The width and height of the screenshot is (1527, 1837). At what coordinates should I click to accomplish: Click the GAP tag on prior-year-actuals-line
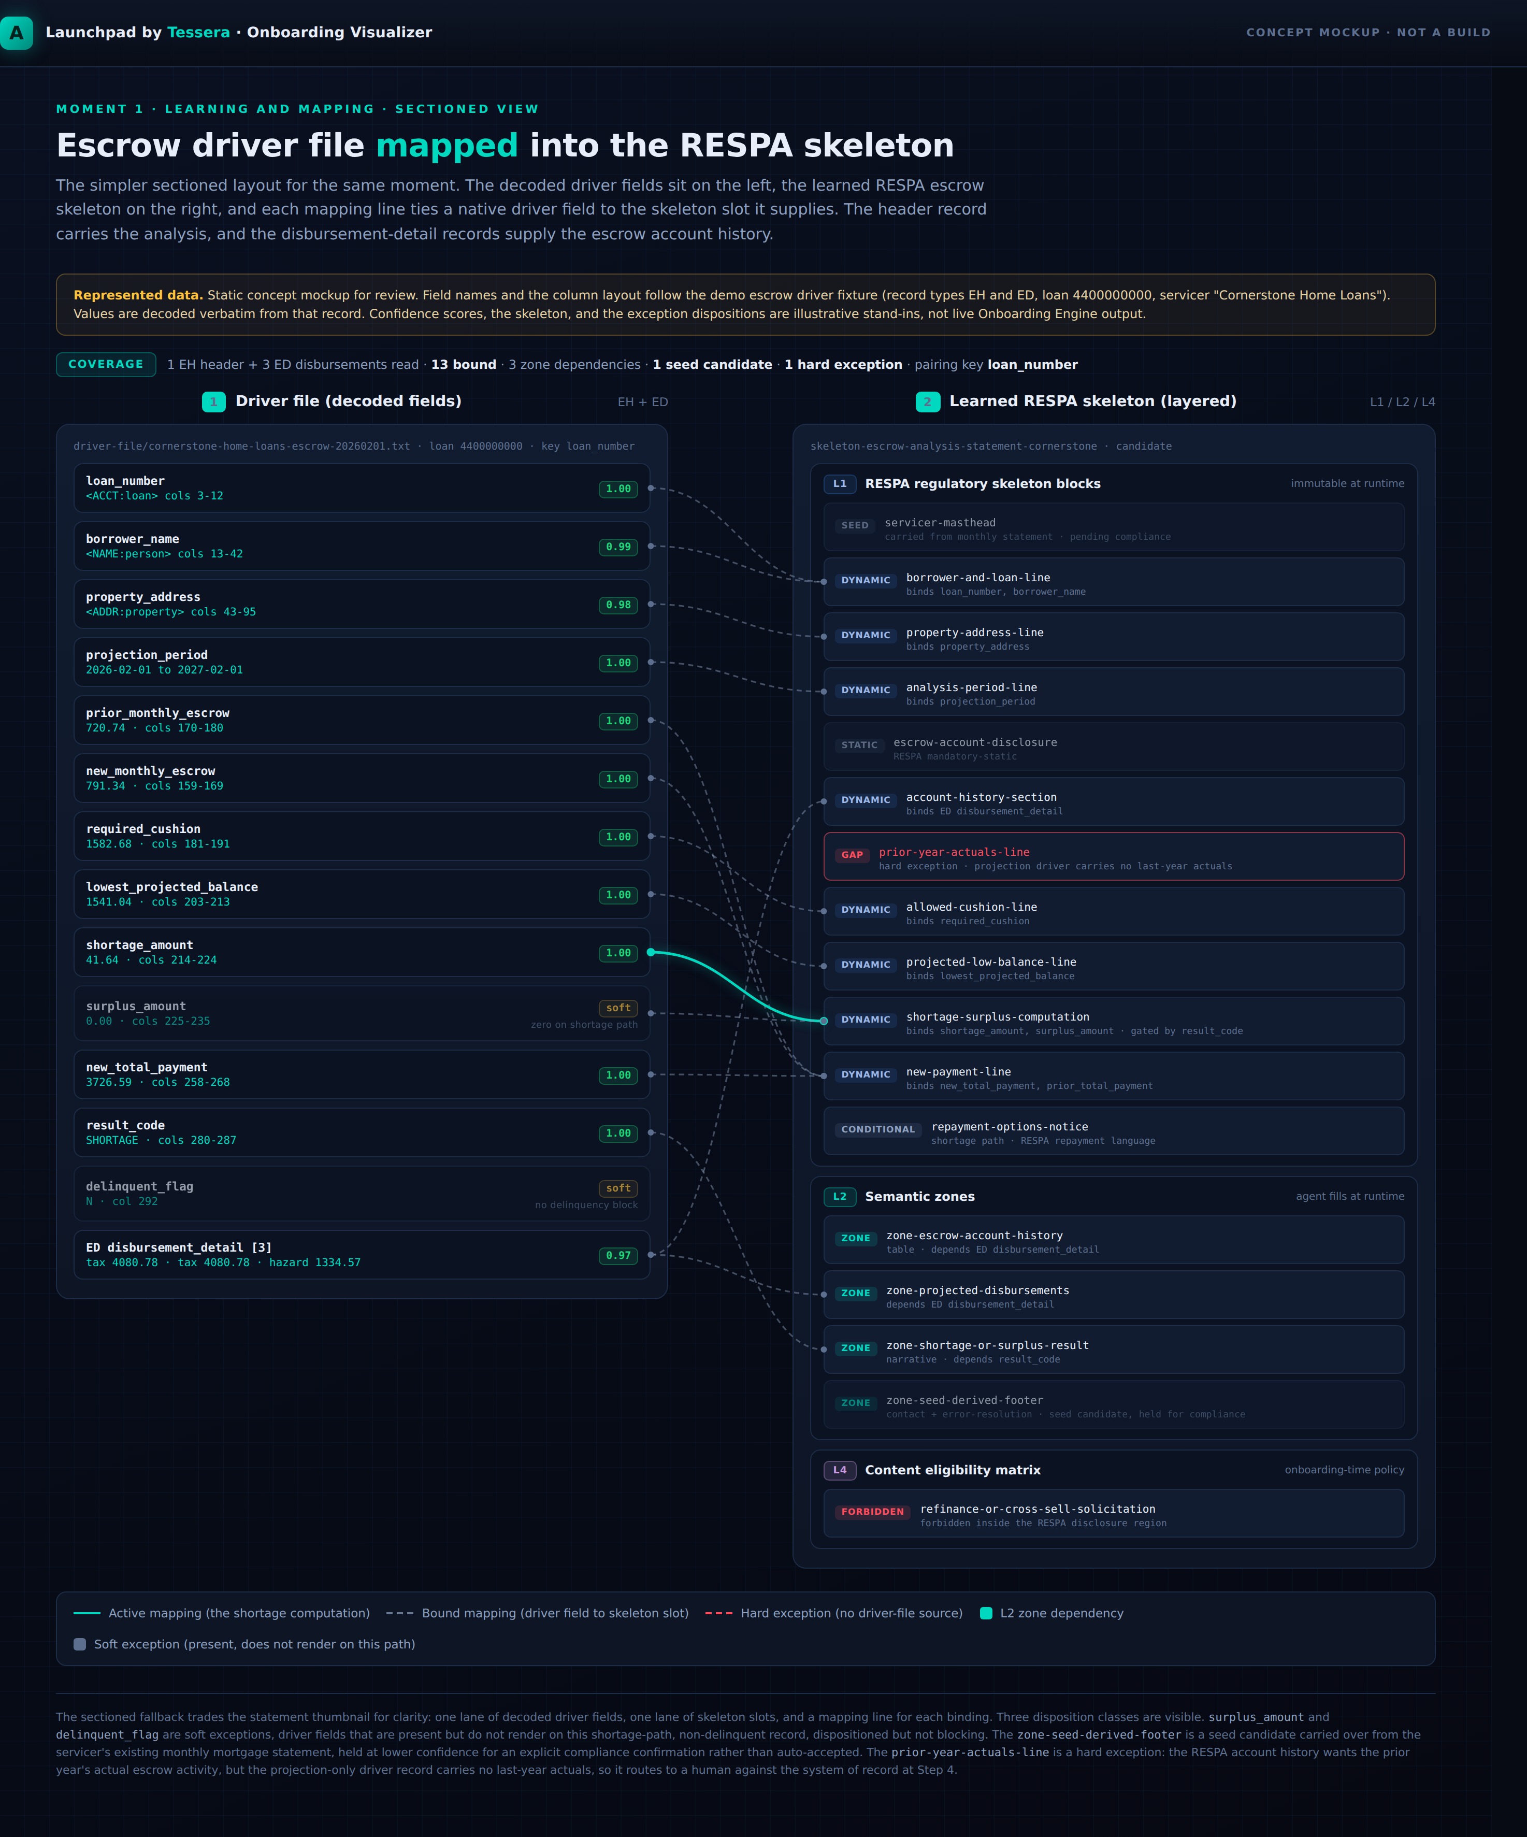(852, 855)
